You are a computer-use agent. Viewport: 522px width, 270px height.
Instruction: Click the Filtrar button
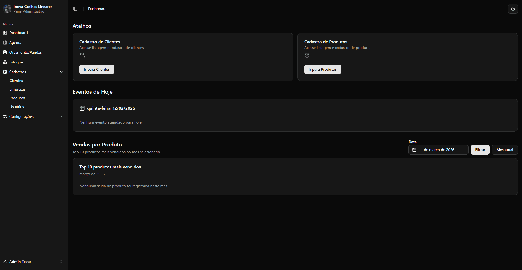pyautogui.click(x=480, y=150)
